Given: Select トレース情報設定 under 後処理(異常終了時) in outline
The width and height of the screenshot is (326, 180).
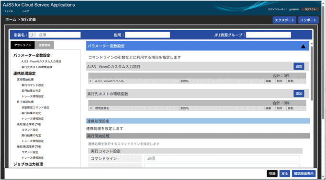Looking at the screenshot, I should [33, 158].
